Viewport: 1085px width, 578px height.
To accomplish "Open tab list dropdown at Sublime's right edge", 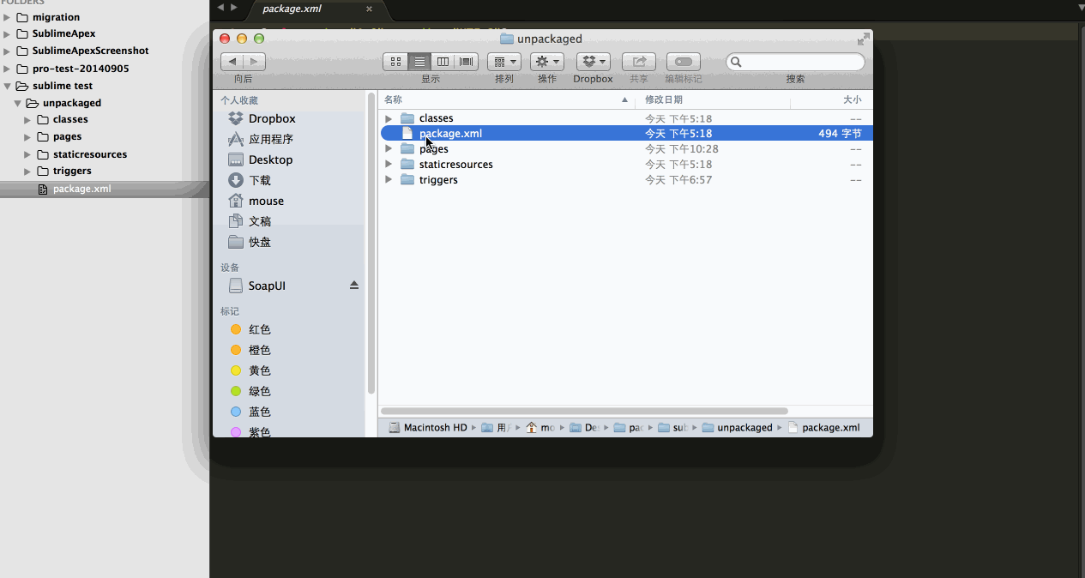I will (1081, 7).
